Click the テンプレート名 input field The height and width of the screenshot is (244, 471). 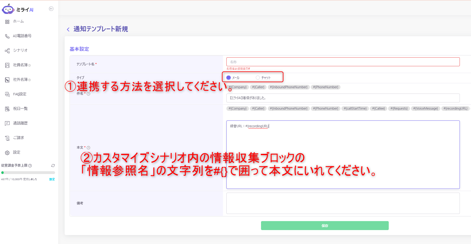click(343, 62)
